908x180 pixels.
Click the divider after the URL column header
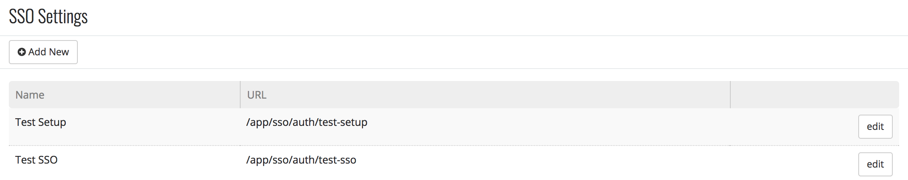[730, 95]
